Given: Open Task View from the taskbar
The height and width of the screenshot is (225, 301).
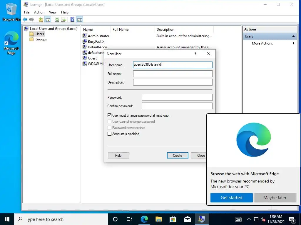Looking at the screenshot, I should tap(129, 219).
